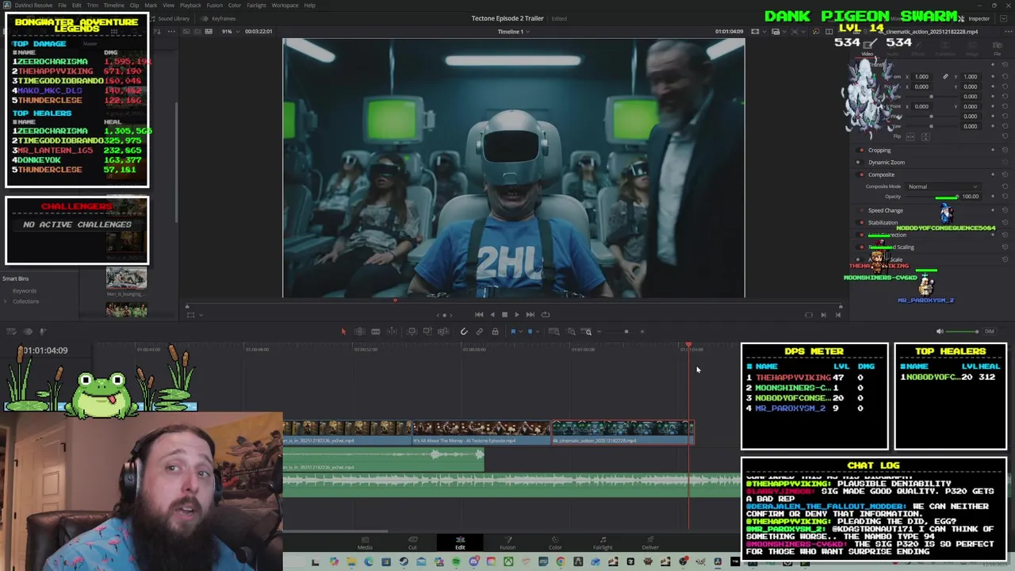Select 'It's All About The Money' timeline clip

[481, 432]
